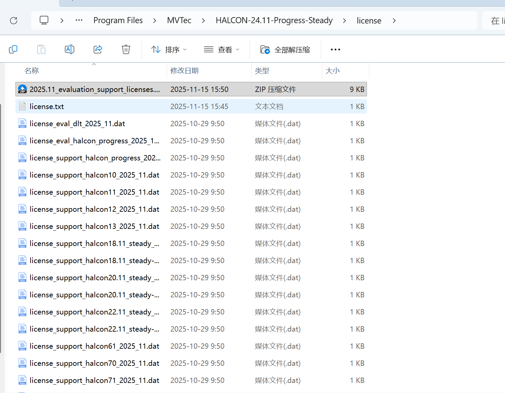505x393 pixels.
Task: Click the type 文本文档
Action: (269, 106)
